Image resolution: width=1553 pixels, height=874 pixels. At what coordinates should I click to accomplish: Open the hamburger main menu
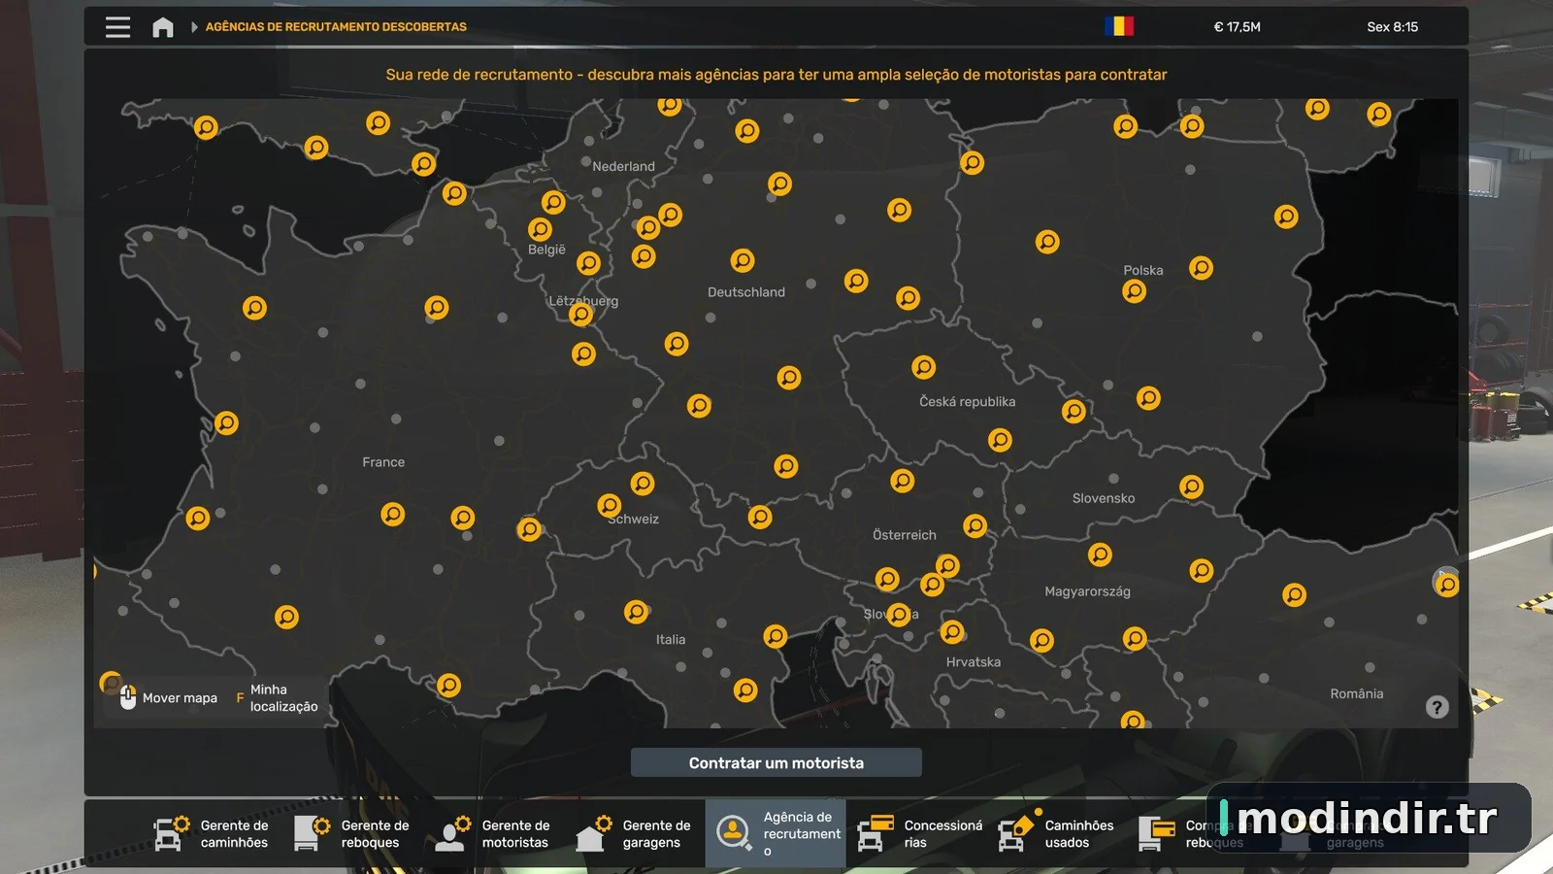[x=117, y=27]
